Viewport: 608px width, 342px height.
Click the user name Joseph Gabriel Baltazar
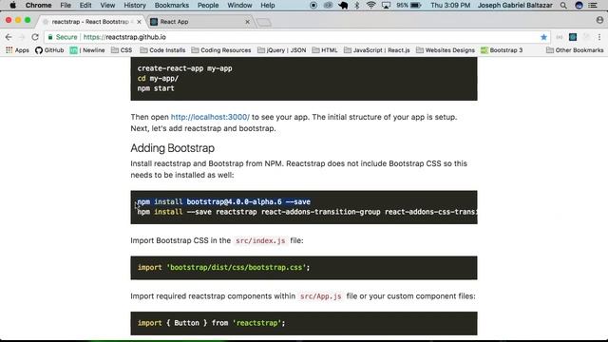[515, 5]
